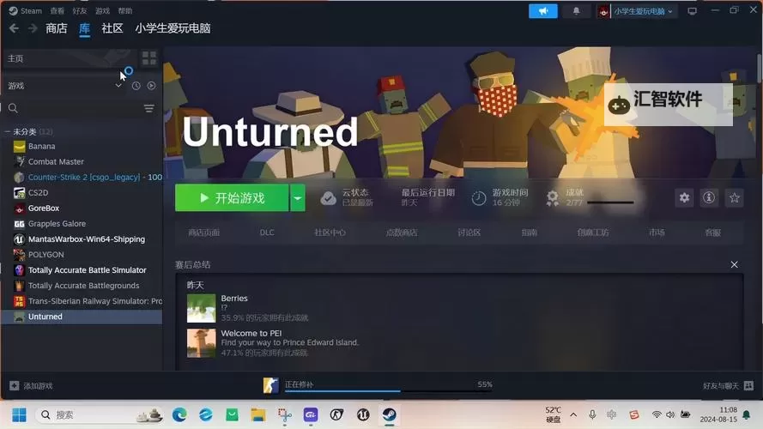Show the Unturned game info icon

coord(709,197)
